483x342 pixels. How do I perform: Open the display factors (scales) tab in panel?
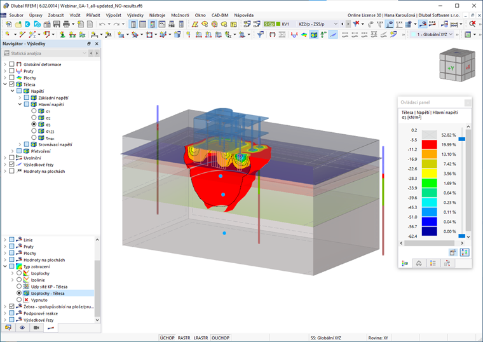tap(419, 263)
